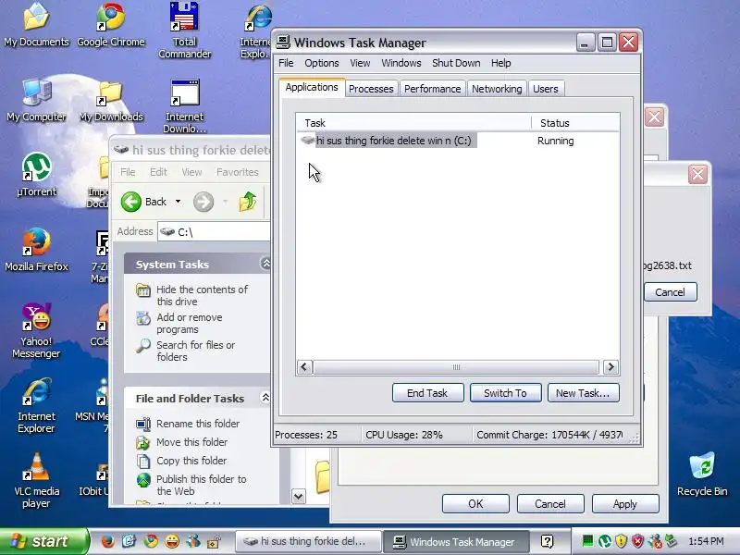Open View menu in Task Manager

tap(360, 63)
